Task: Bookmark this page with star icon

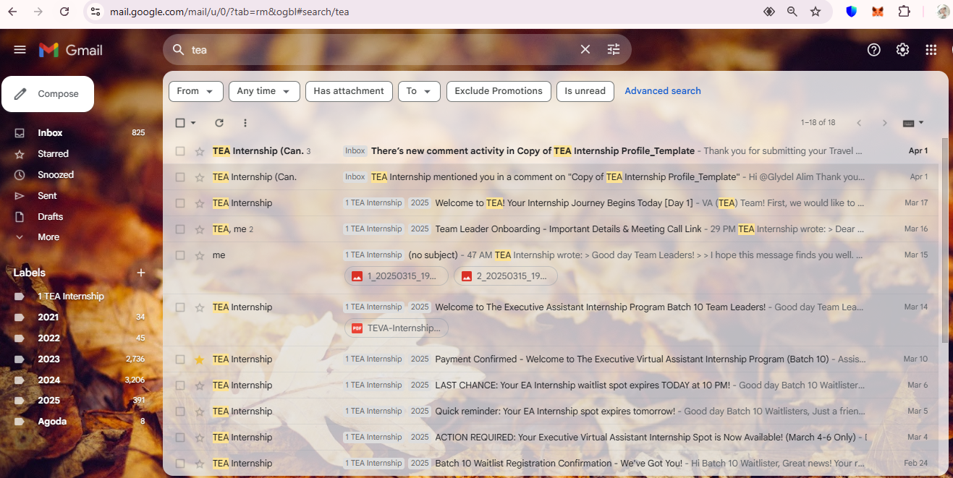Action: point(816,12)
